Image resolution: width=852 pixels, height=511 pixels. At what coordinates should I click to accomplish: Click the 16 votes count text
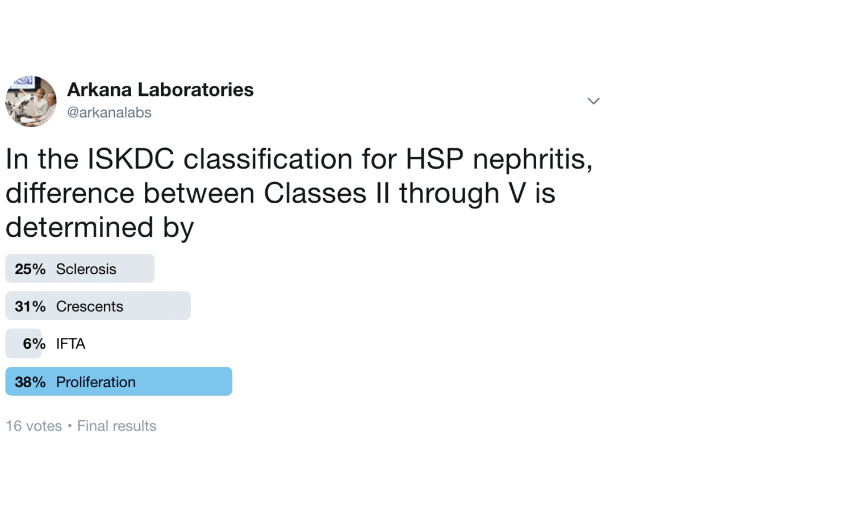[34, 426]
